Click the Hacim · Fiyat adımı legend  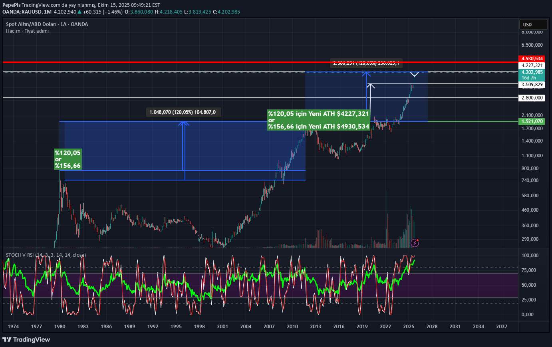[x=27, y=31]
